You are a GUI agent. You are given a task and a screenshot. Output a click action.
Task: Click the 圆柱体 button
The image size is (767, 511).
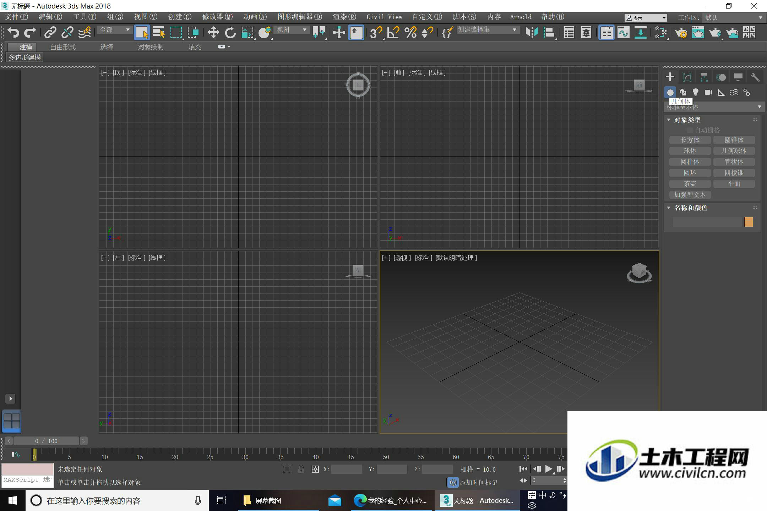click(690, 162)
